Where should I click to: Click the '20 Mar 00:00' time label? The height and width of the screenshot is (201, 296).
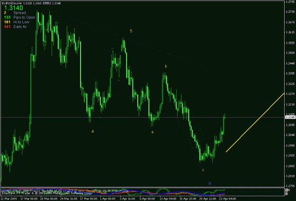coord(49,199)
